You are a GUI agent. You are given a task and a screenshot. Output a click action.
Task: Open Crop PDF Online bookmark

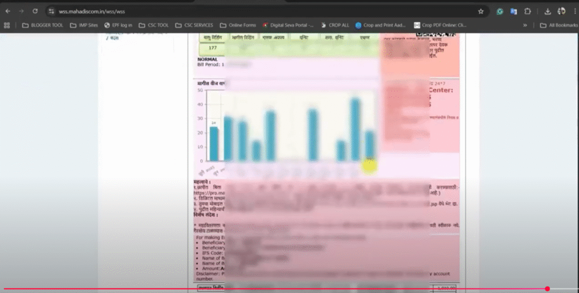pos(439,25)
